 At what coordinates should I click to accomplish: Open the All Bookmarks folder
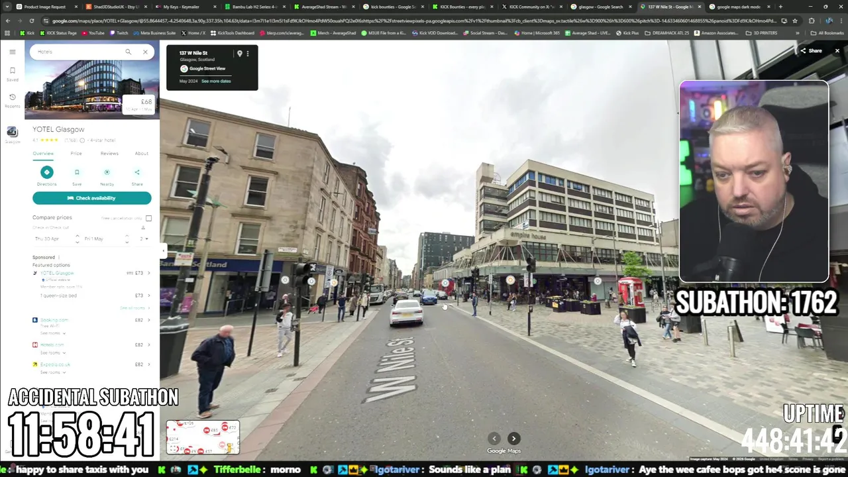point(828,32)
